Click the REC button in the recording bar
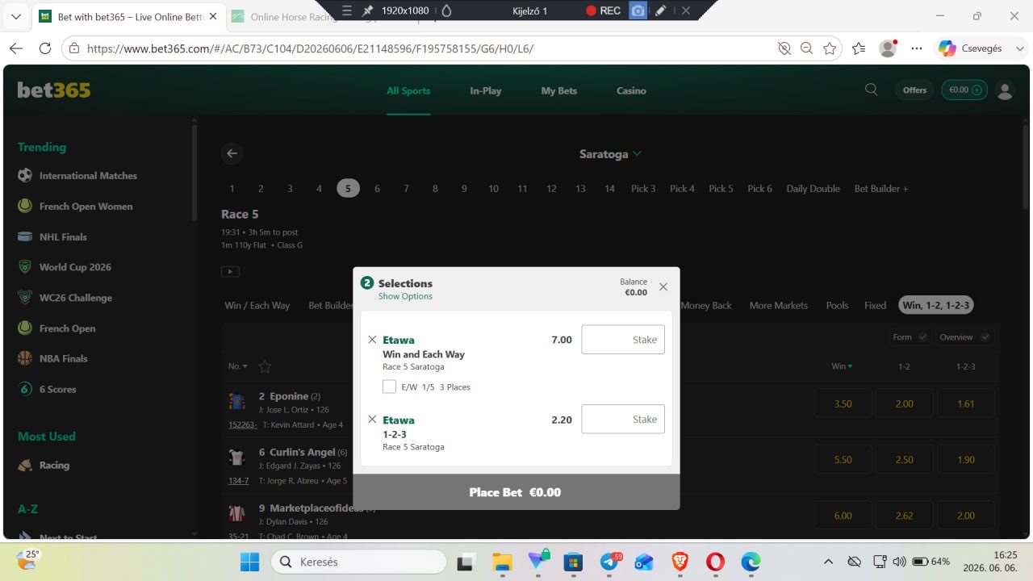This screenshot has width=1033, height=581. click(604, 10)
